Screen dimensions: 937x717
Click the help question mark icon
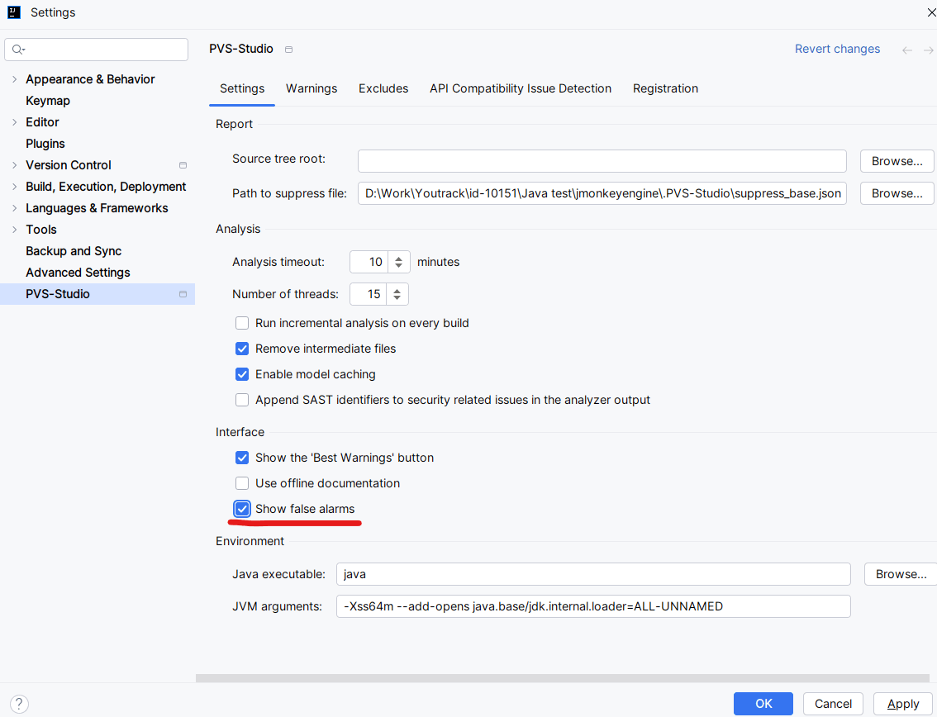click(18, 704)
